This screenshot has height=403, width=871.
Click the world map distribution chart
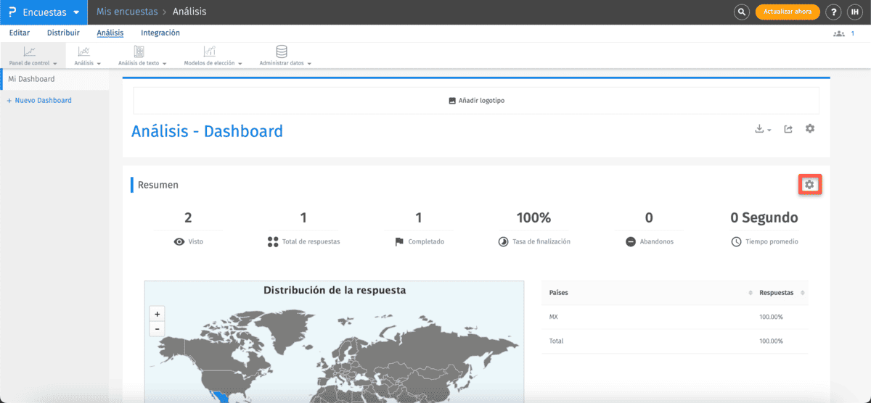pyautogui.click(x=335, y=342)
